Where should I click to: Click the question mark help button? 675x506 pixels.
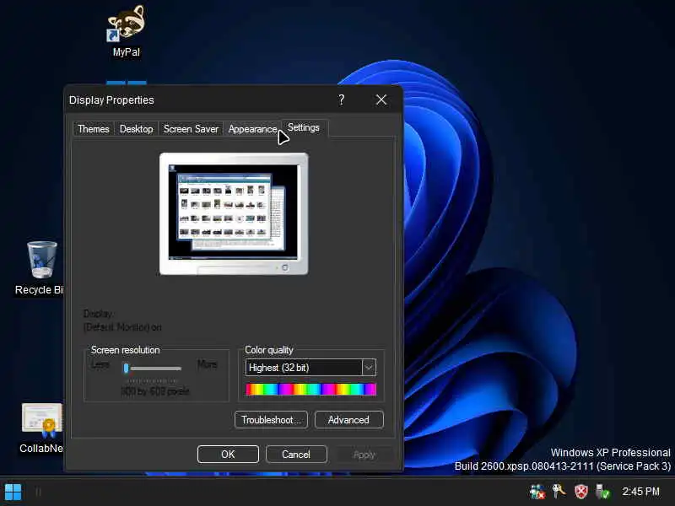pos(342,100)
